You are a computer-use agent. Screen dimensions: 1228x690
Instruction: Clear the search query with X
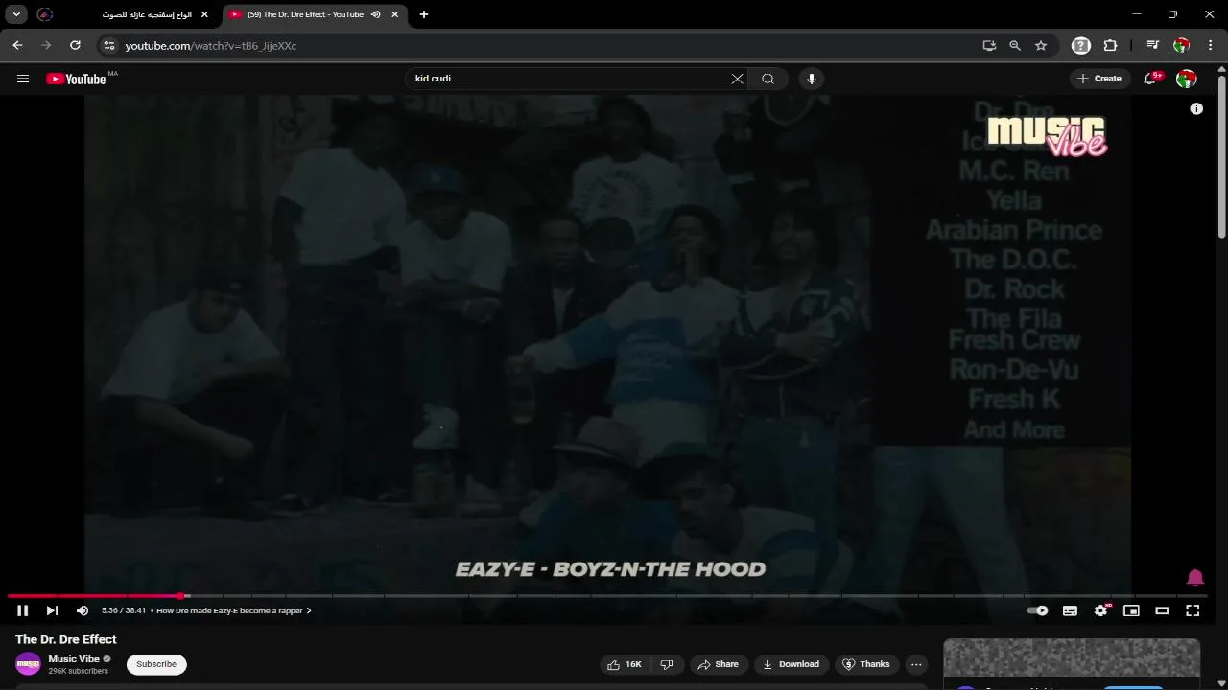pyautogui.click(x=737, y=79)
